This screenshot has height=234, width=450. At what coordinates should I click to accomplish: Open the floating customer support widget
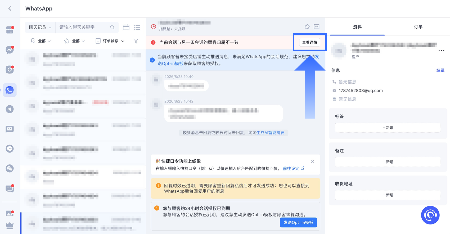(x=430, y=215)
